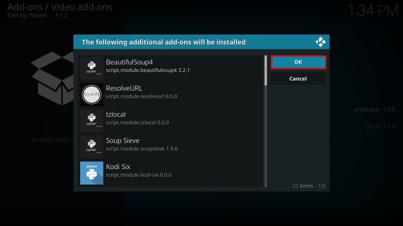Choose the tzlocal list entry name
The width and height of the screenshot is (403, 226).
tap(116, 114)
